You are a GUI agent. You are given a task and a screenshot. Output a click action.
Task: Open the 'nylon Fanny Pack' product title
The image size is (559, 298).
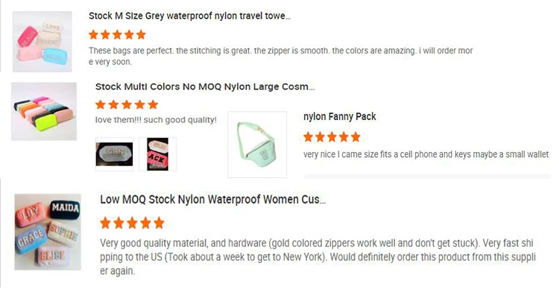click(340, 117)
